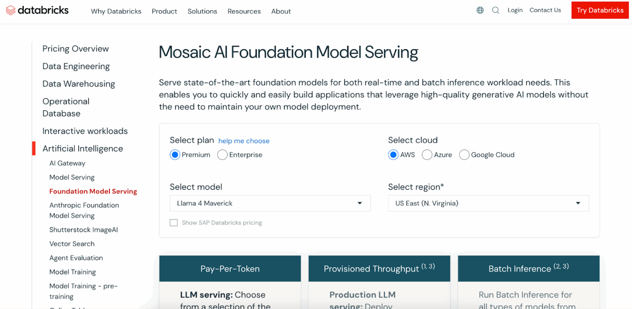The width and height of the screenshot is (632, 309).
Task: Enable Show SAP Databricks pricing
Action: [x=174, y=222]
